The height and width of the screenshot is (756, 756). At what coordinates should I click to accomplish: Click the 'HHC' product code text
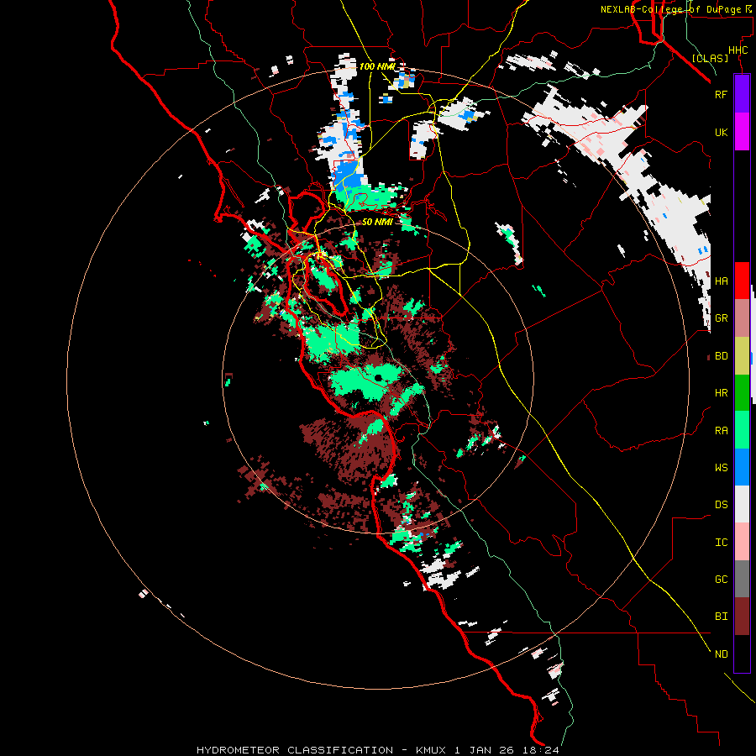pyautogui.click(x=738, y=50)
